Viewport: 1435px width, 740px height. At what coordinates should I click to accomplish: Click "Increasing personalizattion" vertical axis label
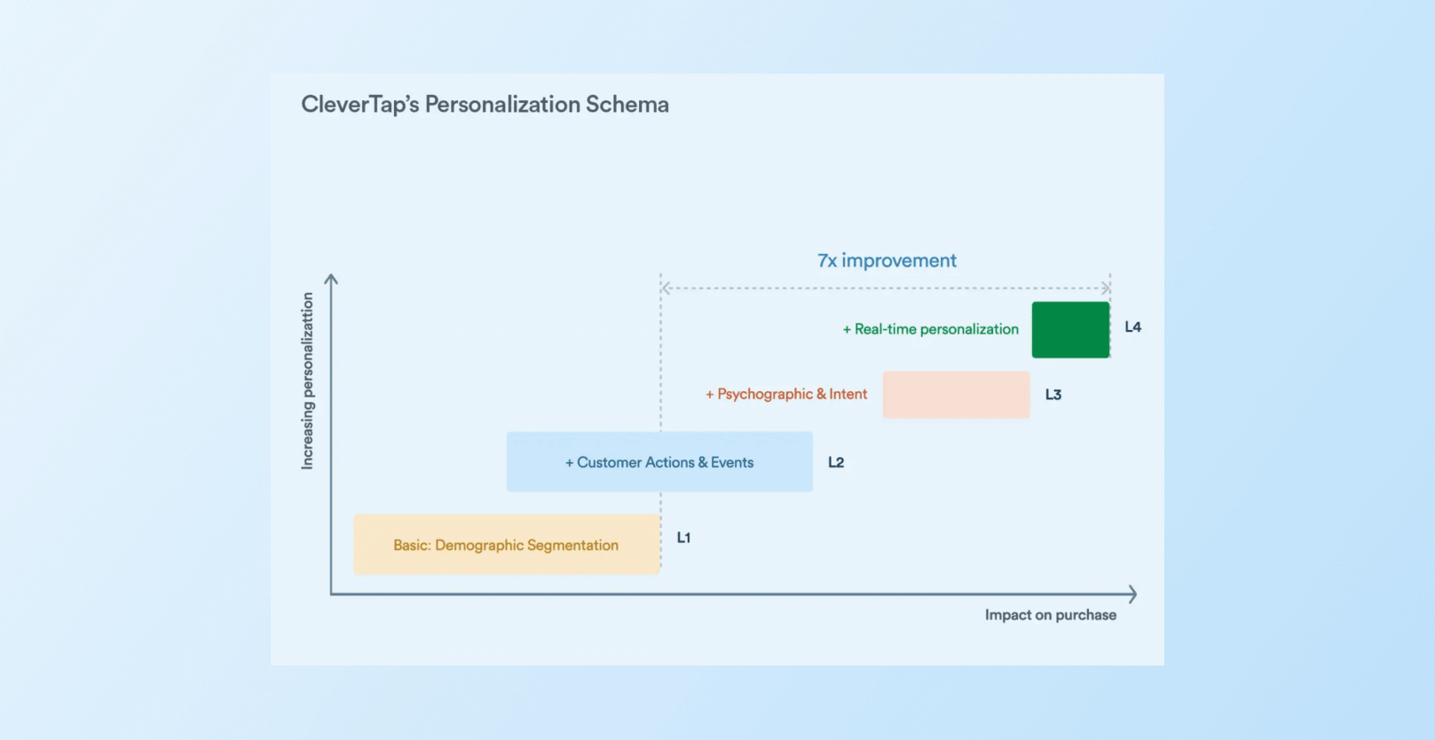(308, 381)
